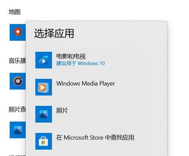Open the Microsoft Store shopping bag icon
The image size is (189, 156).
coord(43,141)
